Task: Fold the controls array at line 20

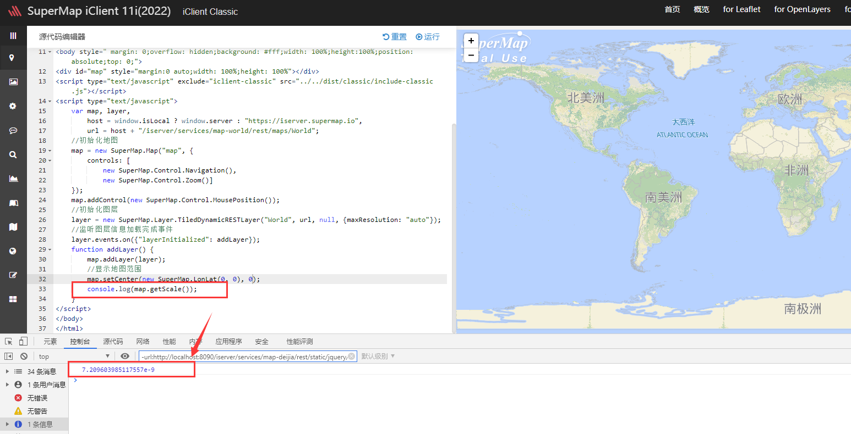Action: pyautogui.click(x=50, y=160)
